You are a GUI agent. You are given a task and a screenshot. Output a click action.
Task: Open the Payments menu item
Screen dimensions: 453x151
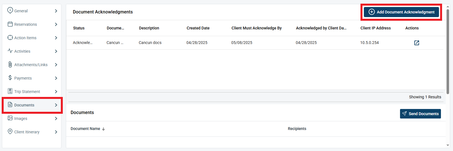point(32,78)
